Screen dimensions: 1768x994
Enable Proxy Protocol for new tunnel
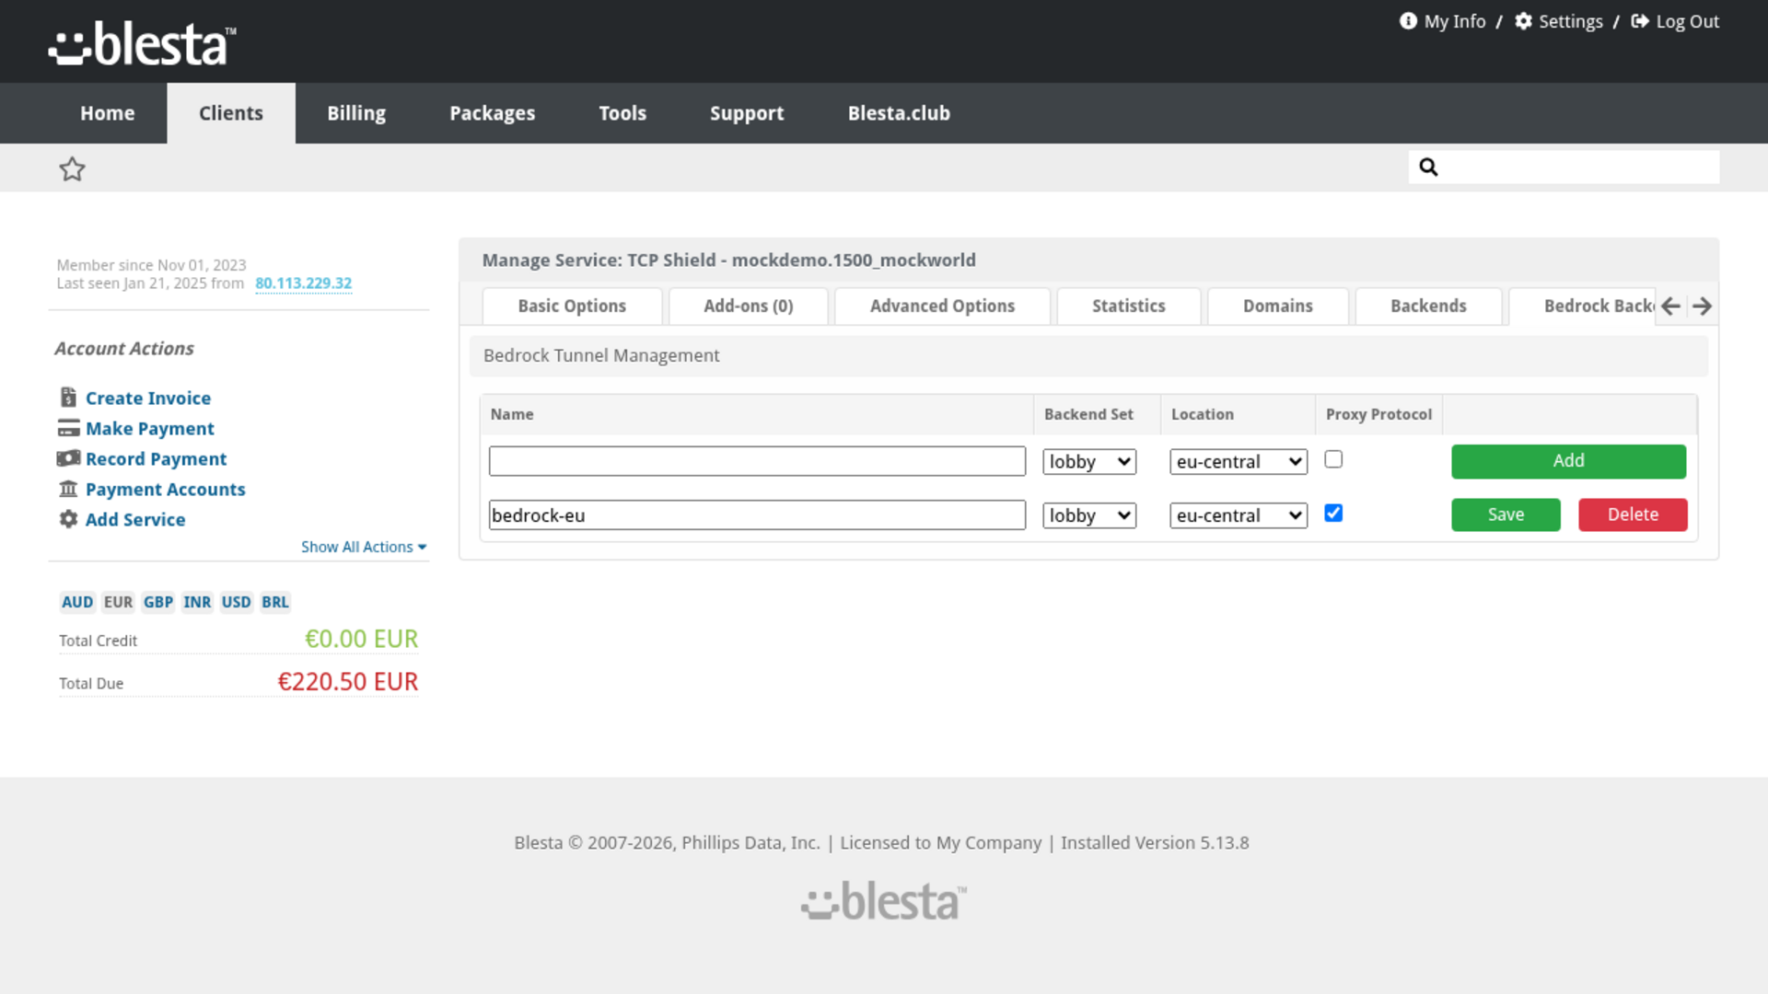[1333, 459]
